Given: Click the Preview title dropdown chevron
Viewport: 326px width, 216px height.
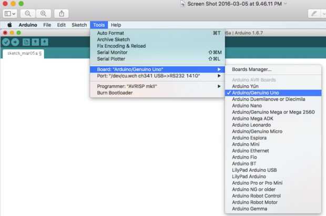Looking at the screenshot, I should pyautogui.click(x=286, y=4).
